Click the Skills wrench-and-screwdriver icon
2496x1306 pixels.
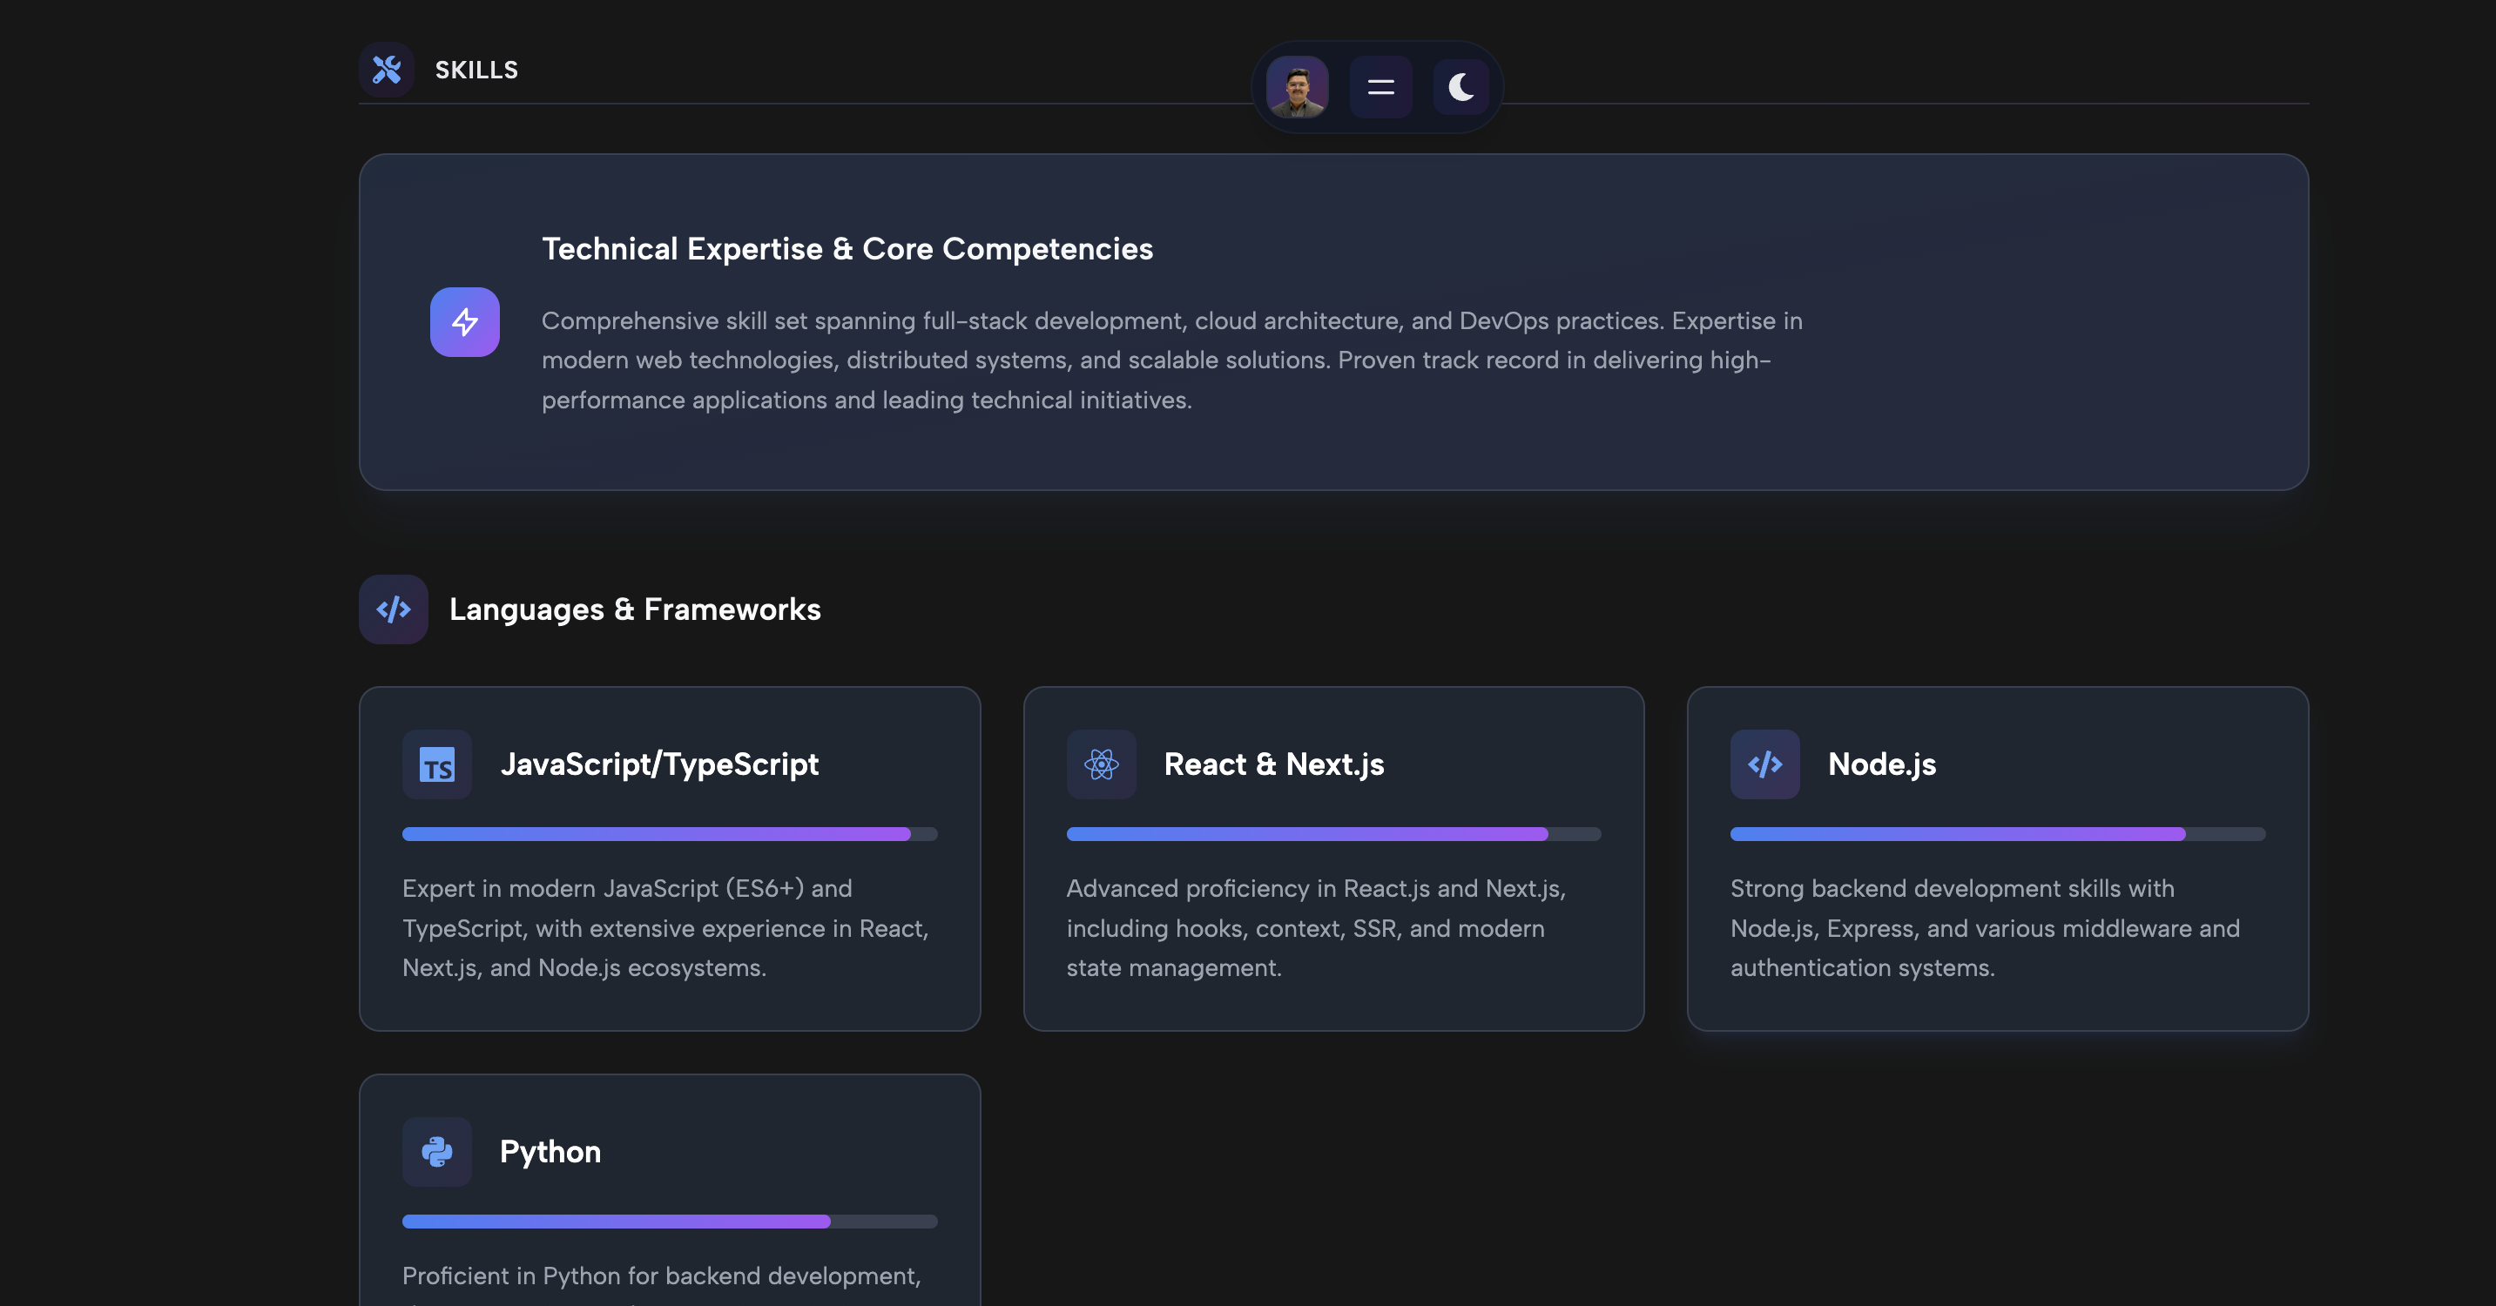click(387, 70)
